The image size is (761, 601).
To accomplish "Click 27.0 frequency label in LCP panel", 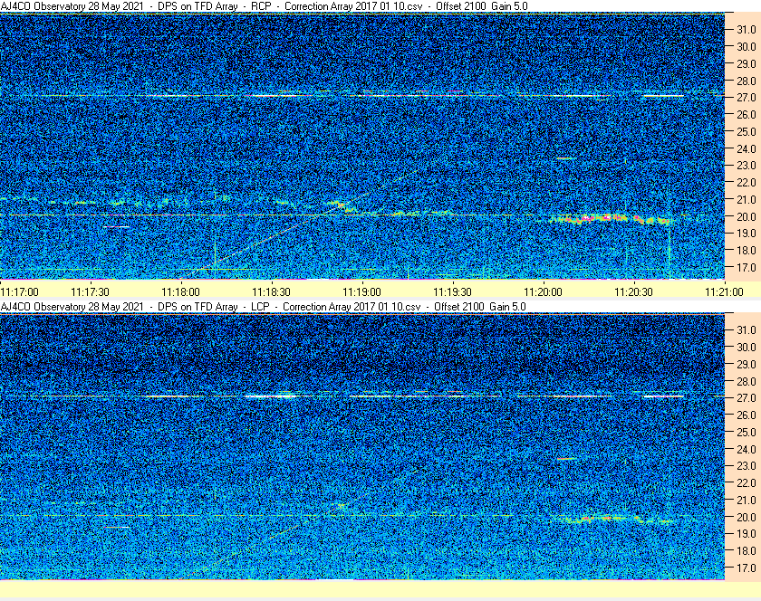I will (747, 397).
